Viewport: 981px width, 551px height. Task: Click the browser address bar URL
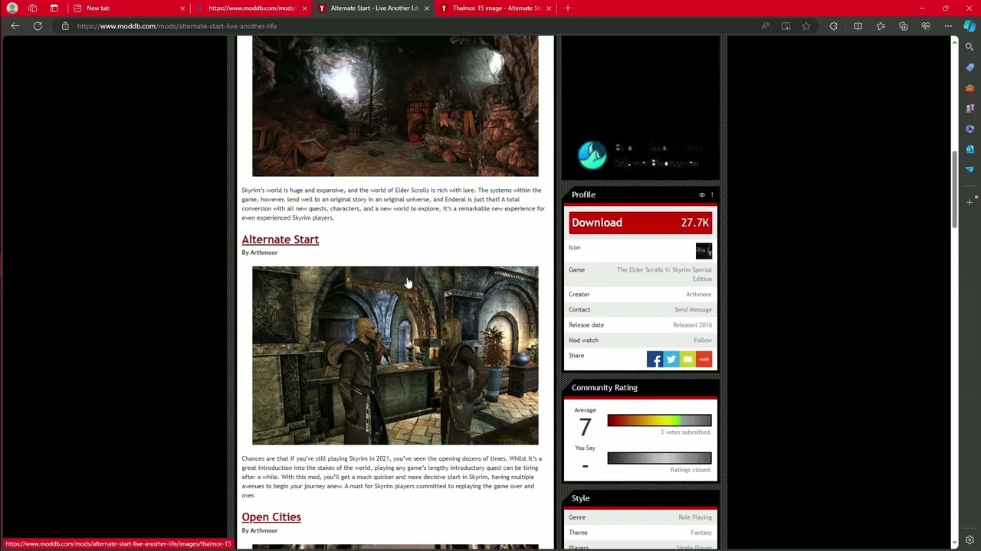pos(176,26)
